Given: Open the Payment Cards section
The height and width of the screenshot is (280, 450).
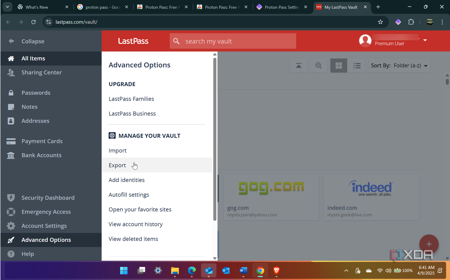Looking at the screenshot, I should pos(42,141).
